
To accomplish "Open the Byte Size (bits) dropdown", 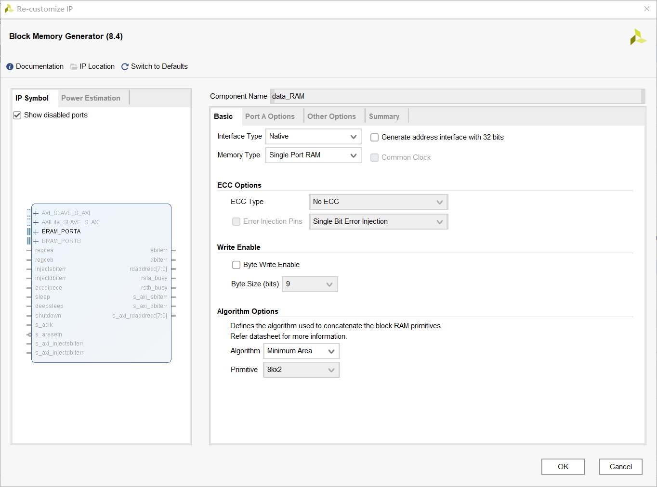I will click(310, 284).
